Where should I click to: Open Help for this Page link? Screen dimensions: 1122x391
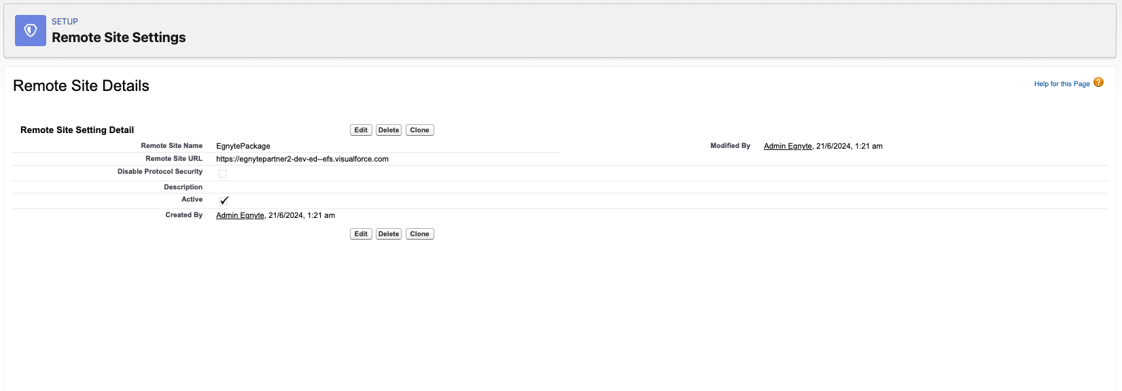1062,84
